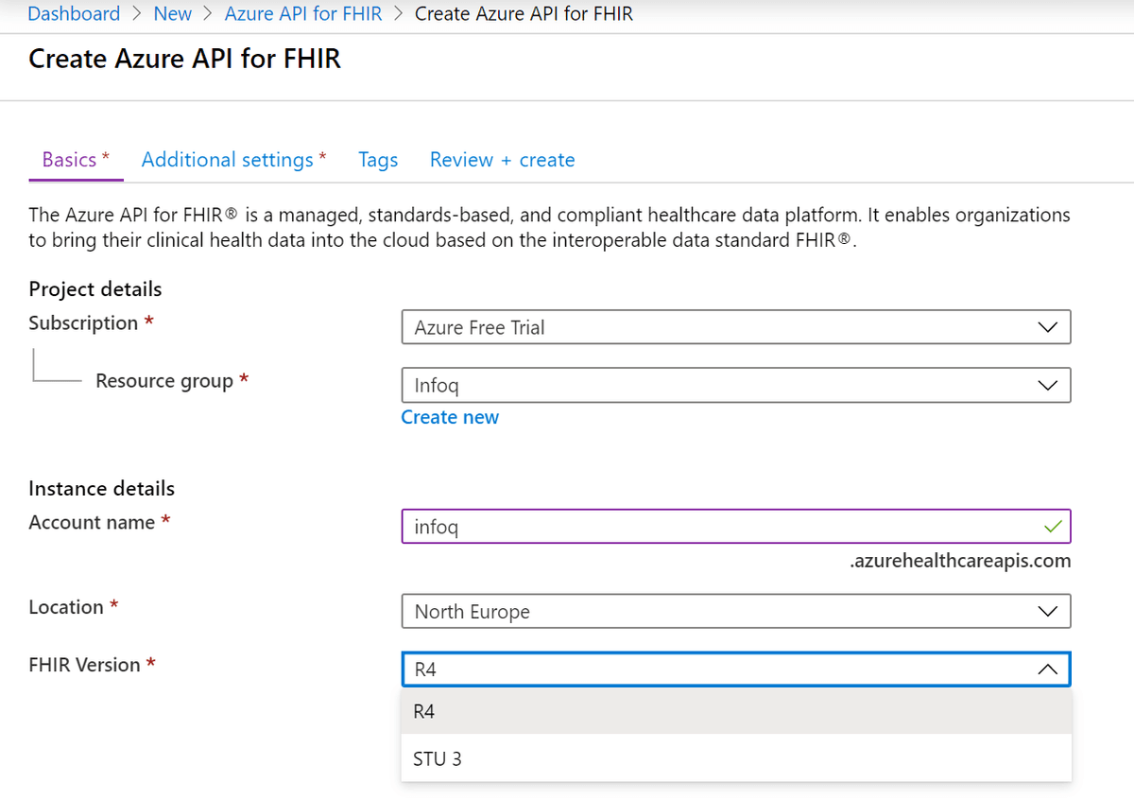Click Create new resource group link

pyautogui.click(x=450, y=417)
